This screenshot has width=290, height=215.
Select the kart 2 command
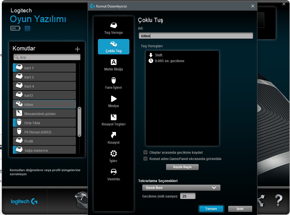(x=44, y=77)
